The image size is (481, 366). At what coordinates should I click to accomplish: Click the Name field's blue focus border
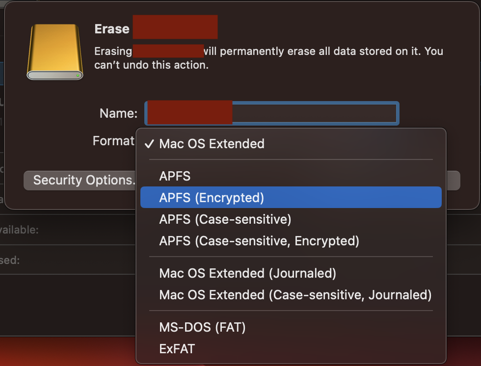(x=398, y=113)
